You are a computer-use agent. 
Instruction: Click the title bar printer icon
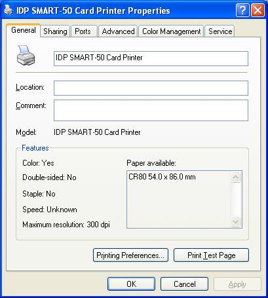9,10
